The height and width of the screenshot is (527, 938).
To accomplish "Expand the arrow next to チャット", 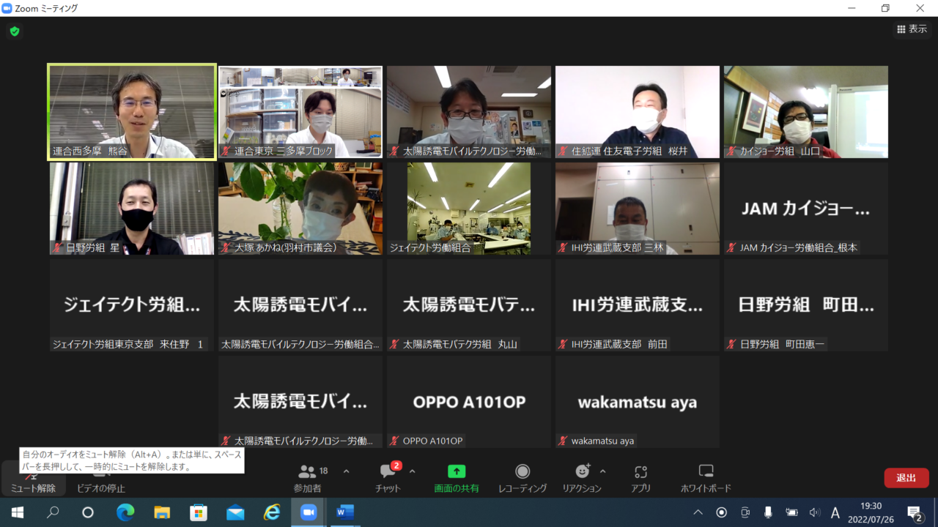I will [412, 471].
